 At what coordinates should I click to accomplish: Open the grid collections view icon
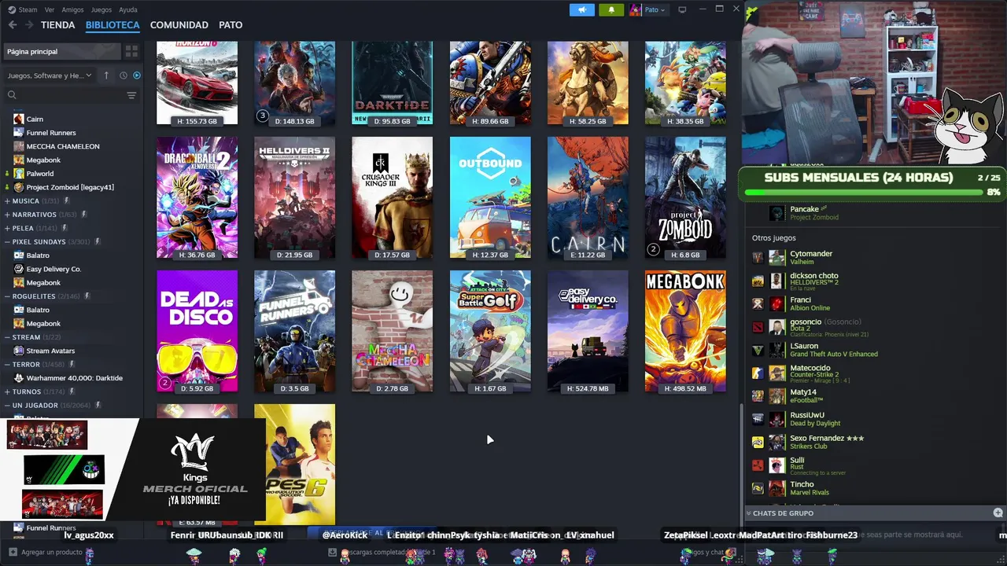[131, 51]
